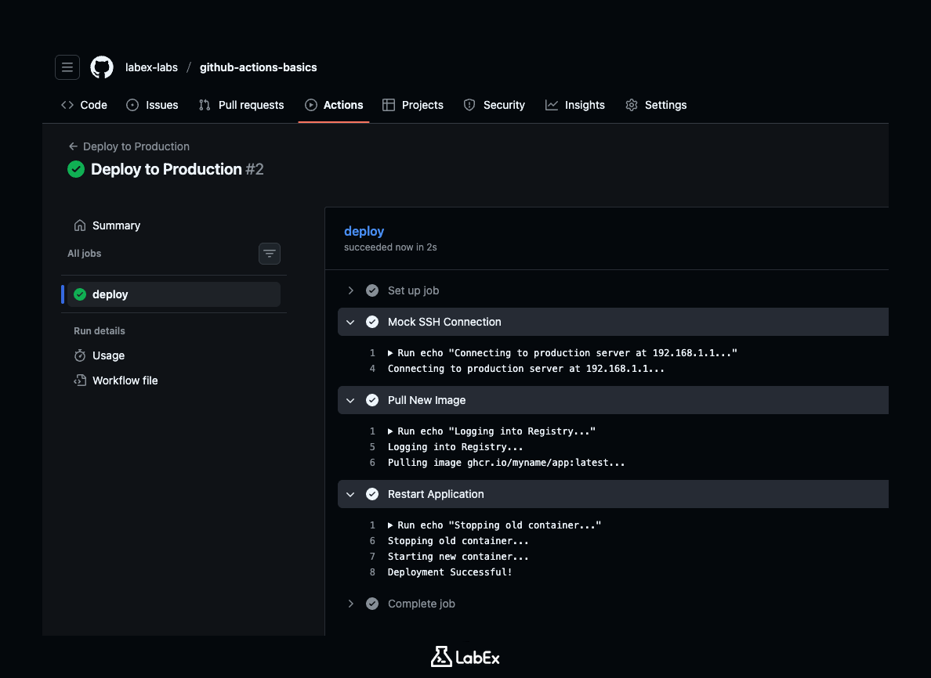Click the Workflow file code icon

coord(80,380)
